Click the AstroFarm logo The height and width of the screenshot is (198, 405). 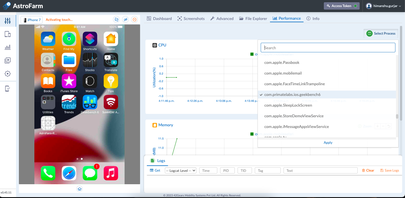pos(23,6)
